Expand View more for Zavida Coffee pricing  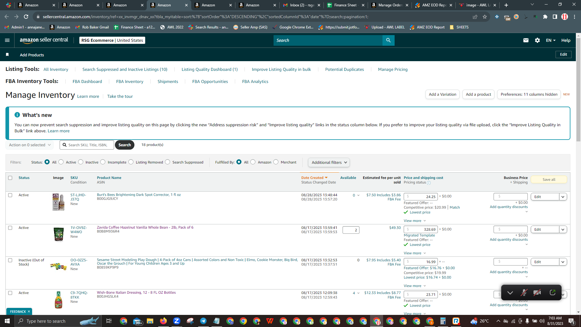[x=415, y=253]
